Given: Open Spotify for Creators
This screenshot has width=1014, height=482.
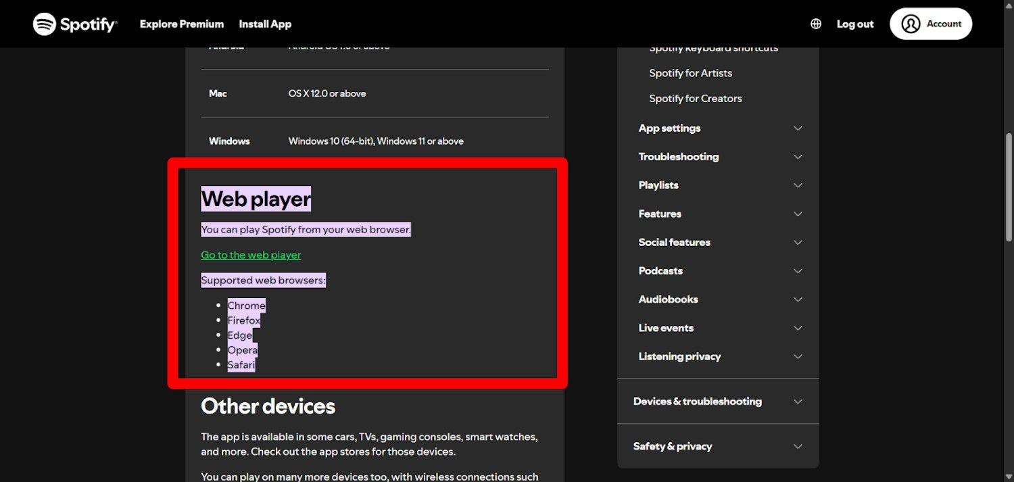Looking at the screenshot, I should pyautogui.click(x=695, y=98).
